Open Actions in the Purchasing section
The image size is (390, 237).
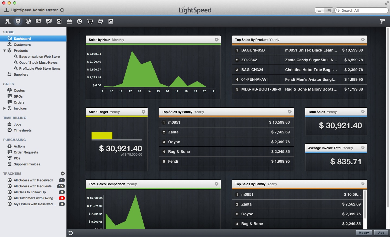click(x=33, y=146)
